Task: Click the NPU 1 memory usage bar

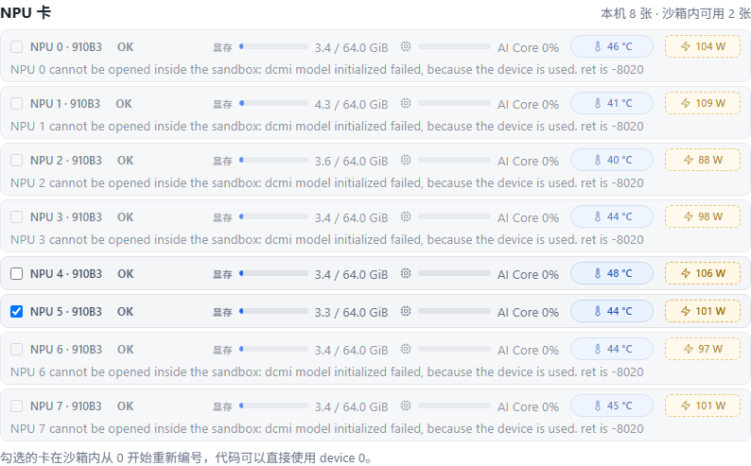Action: [273, 103]
